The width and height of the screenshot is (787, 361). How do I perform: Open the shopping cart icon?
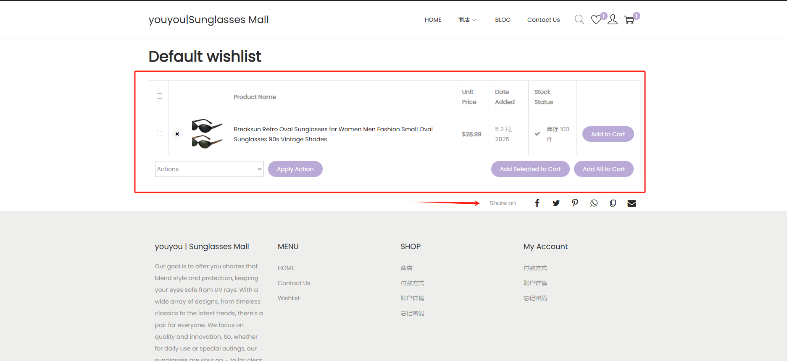[x=629, y=20]
